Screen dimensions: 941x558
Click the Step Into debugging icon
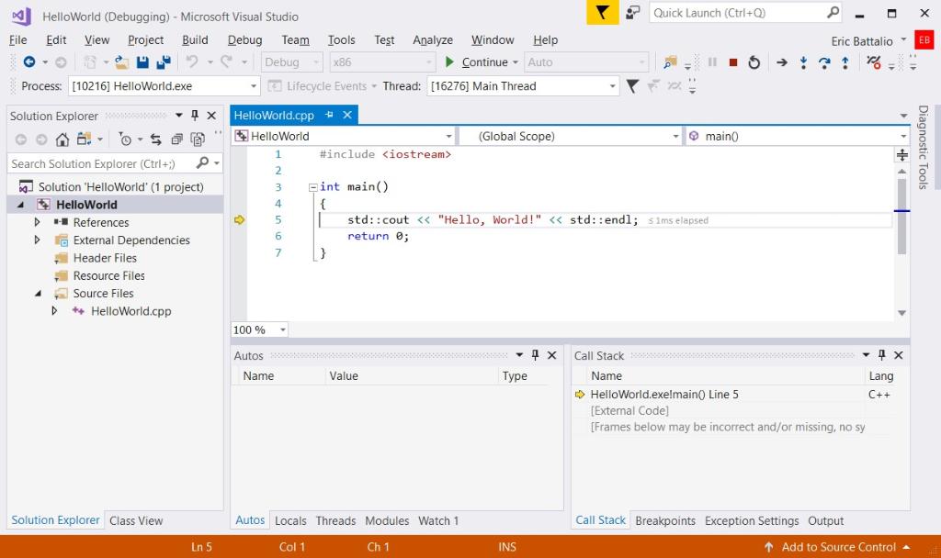coord(803,63)
